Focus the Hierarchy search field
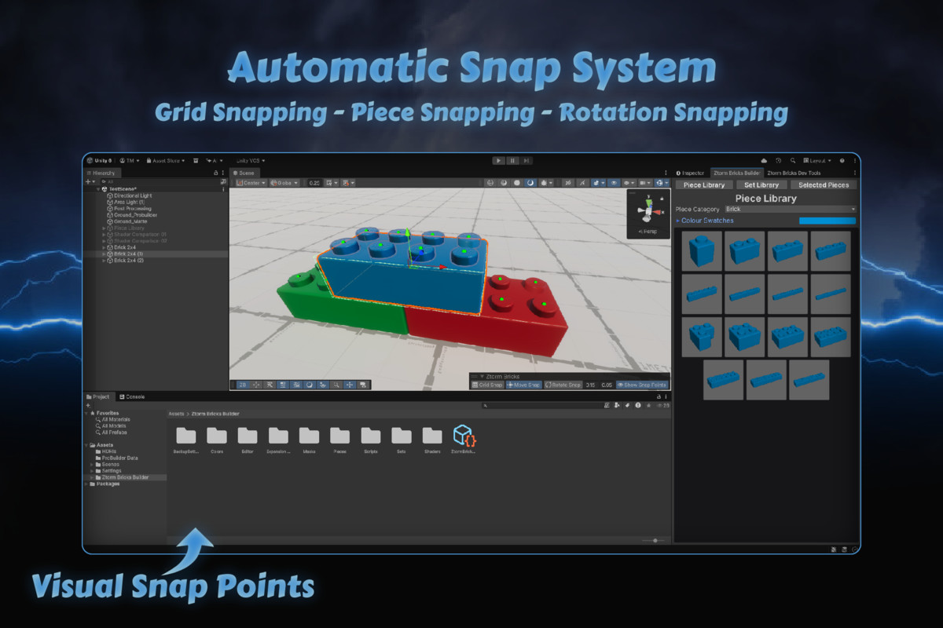Screen dimensions: 943x628 click(160, 181)
